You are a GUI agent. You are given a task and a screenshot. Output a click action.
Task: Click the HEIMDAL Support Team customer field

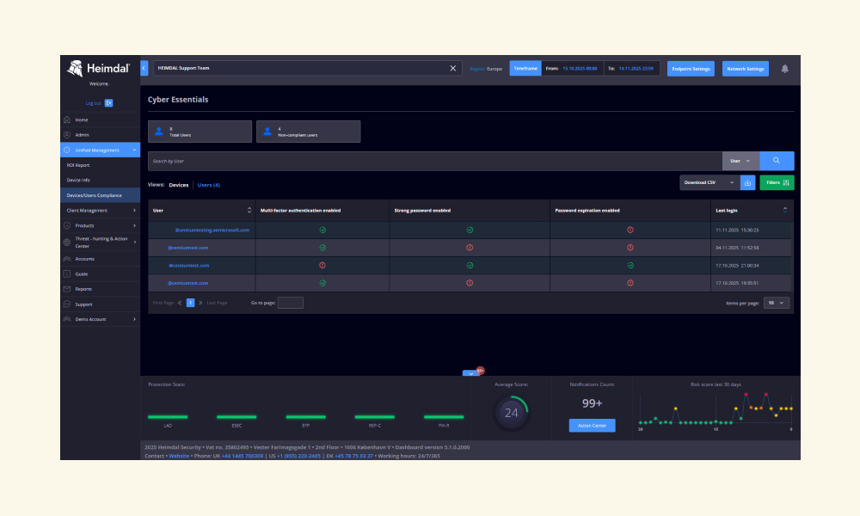(307, 68)
